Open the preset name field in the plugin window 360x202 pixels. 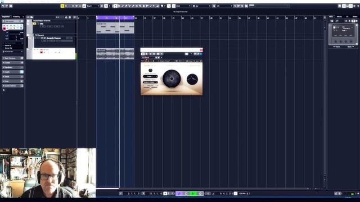point(147,57)
